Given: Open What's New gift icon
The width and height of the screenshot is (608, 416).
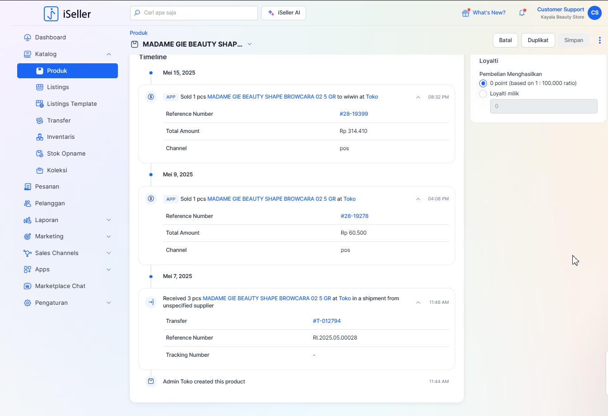Looking at the screenshot, I should (x=465, y=13).
